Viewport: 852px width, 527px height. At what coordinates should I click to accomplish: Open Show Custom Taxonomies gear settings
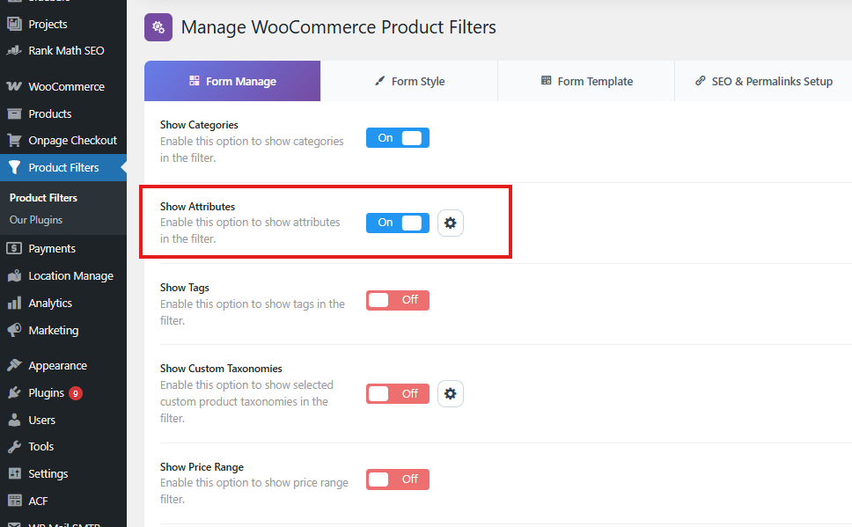(x=451, y=393)
